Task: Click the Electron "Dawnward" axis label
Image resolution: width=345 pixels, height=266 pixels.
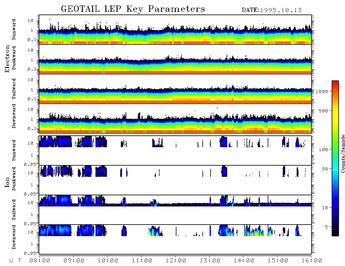Action: [14, 116]
